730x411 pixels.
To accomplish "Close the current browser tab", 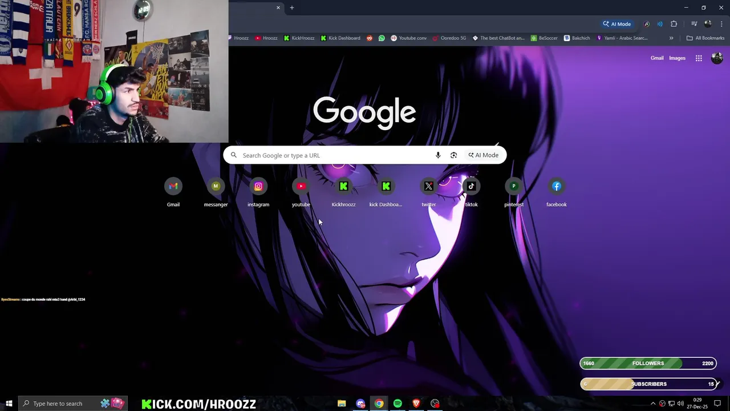I will (x=278, y=7).
